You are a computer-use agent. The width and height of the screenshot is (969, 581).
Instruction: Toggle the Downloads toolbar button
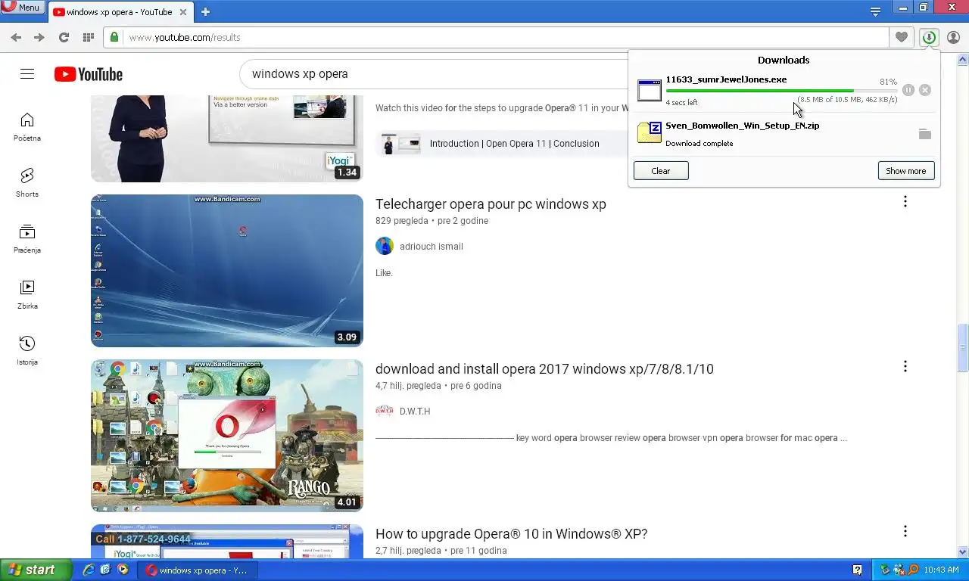(929, 37)
